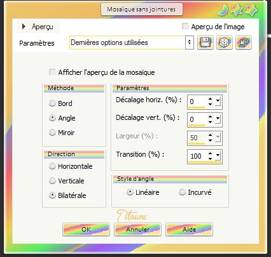Enable Aperçu de l'image checkbox
271x257 pixels.
(185, 27)
